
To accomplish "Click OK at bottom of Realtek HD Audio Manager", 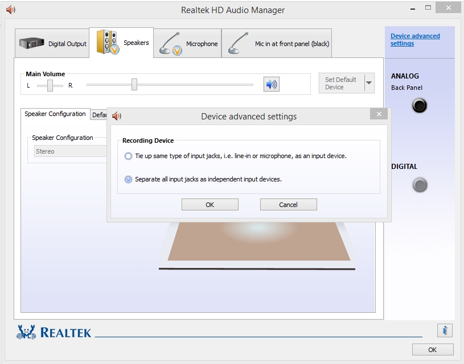I will click(x=433, y=350).
